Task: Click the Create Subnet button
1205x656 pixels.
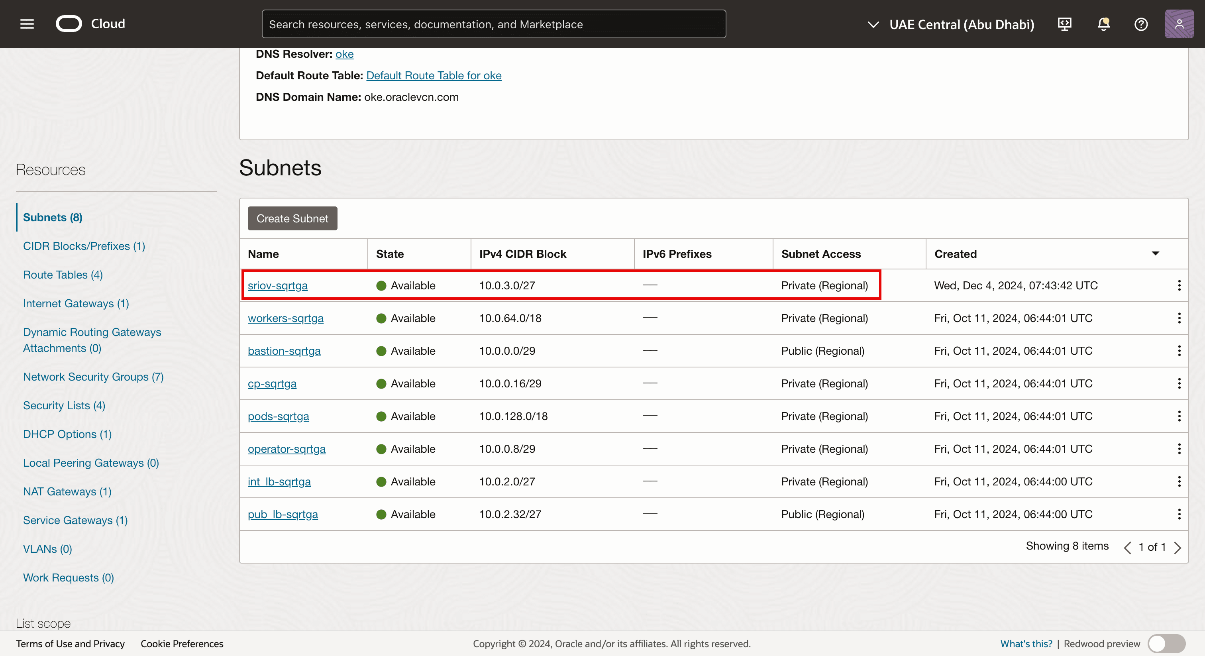Action: point(292,218)
